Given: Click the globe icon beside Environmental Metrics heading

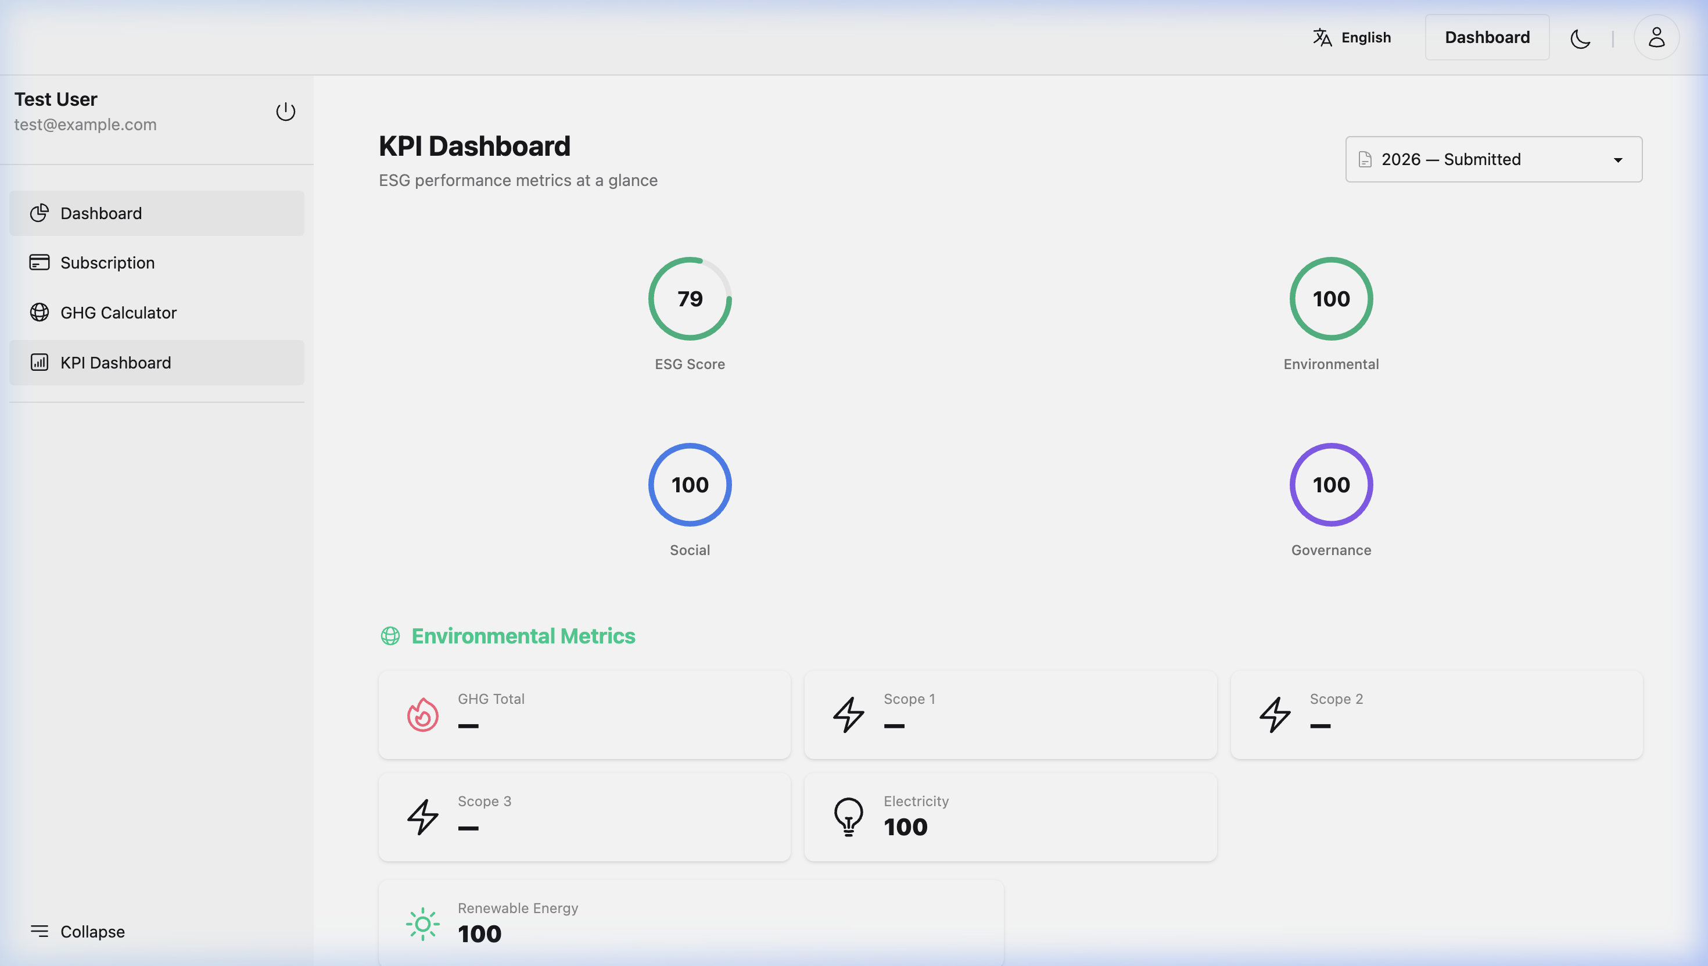Looking at the screenshot, I should (390, 636).
